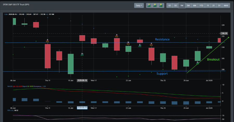Click the red candle at 29 Jun's left neighbor
Image resolution: width=234 pixels, height=122 pixels.
point(174,63)
